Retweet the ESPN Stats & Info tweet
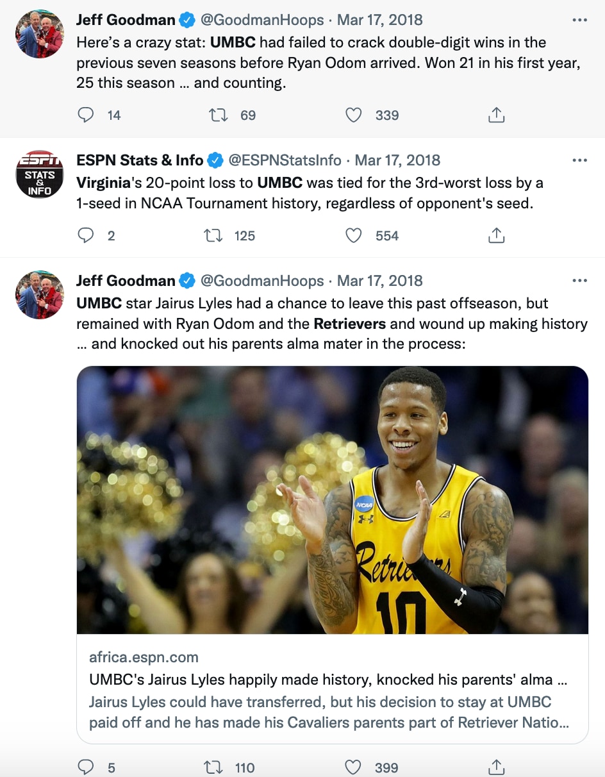The width and height of the screenshot is (605, 777). click(x=213, y=236)
